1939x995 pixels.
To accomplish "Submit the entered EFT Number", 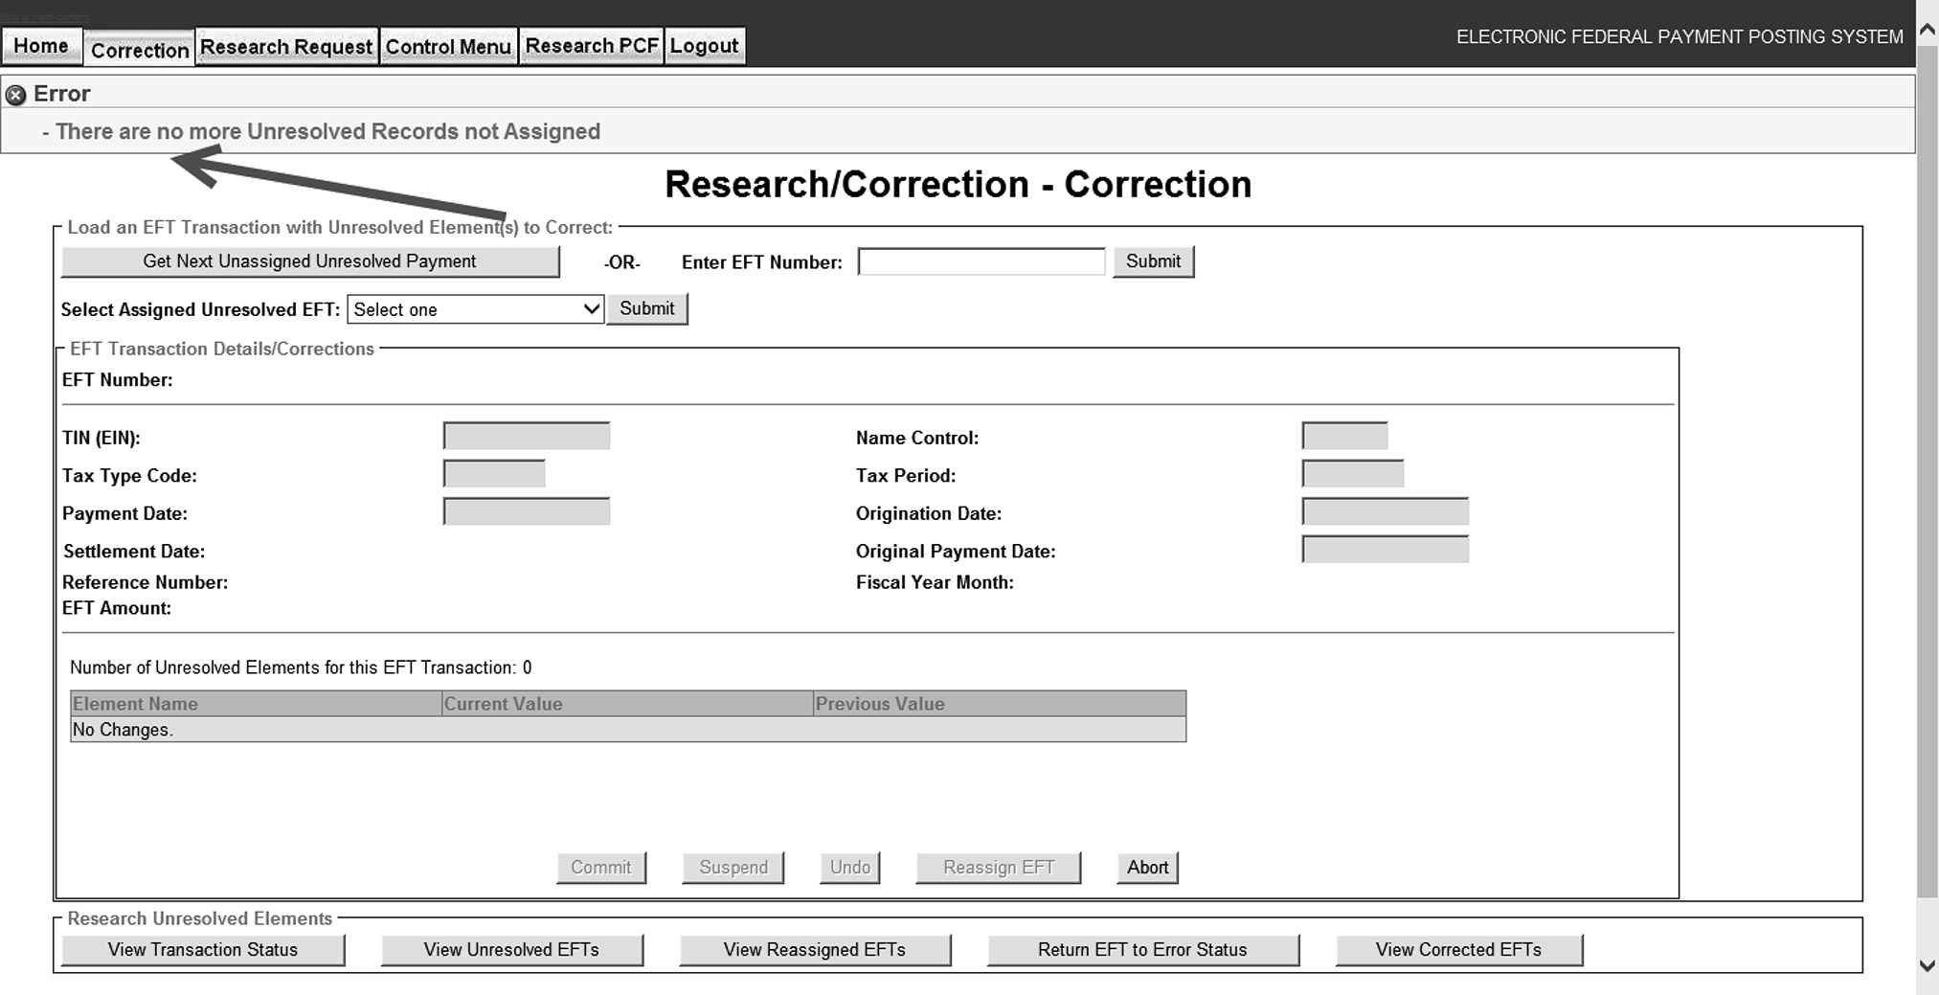I will 1153,261.
